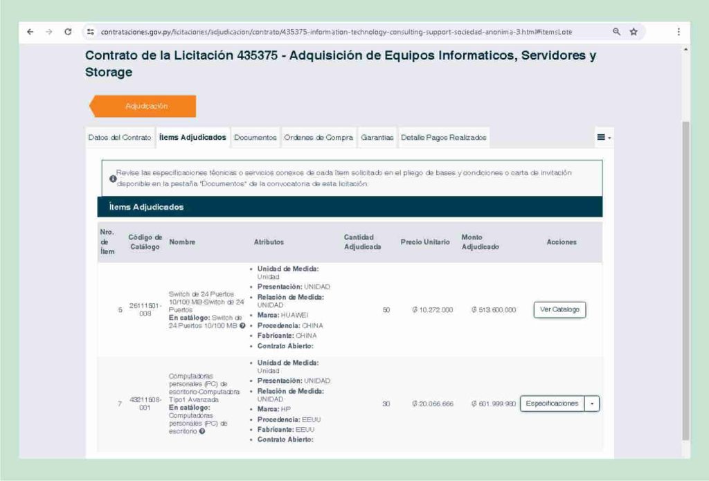Click the Especificaciones button
The height and width of the screenshot is (481, 709).
coord(552,403)
